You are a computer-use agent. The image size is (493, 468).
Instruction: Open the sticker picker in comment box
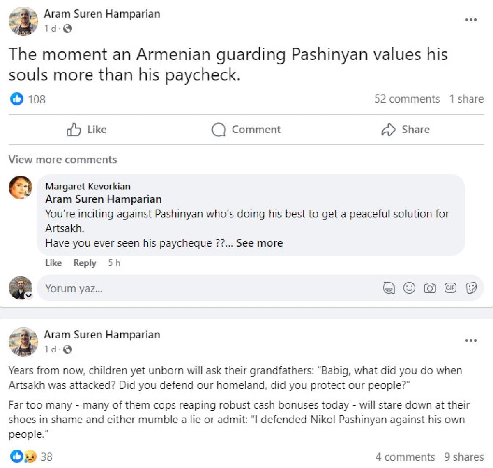click(x=471, y=288)
